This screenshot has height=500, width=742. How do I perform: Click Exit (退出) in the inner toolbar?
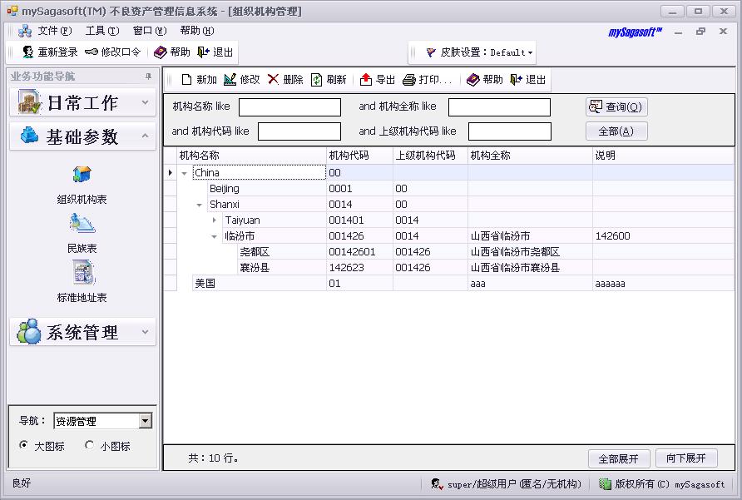pyautogui.click(x=528, y=80)
